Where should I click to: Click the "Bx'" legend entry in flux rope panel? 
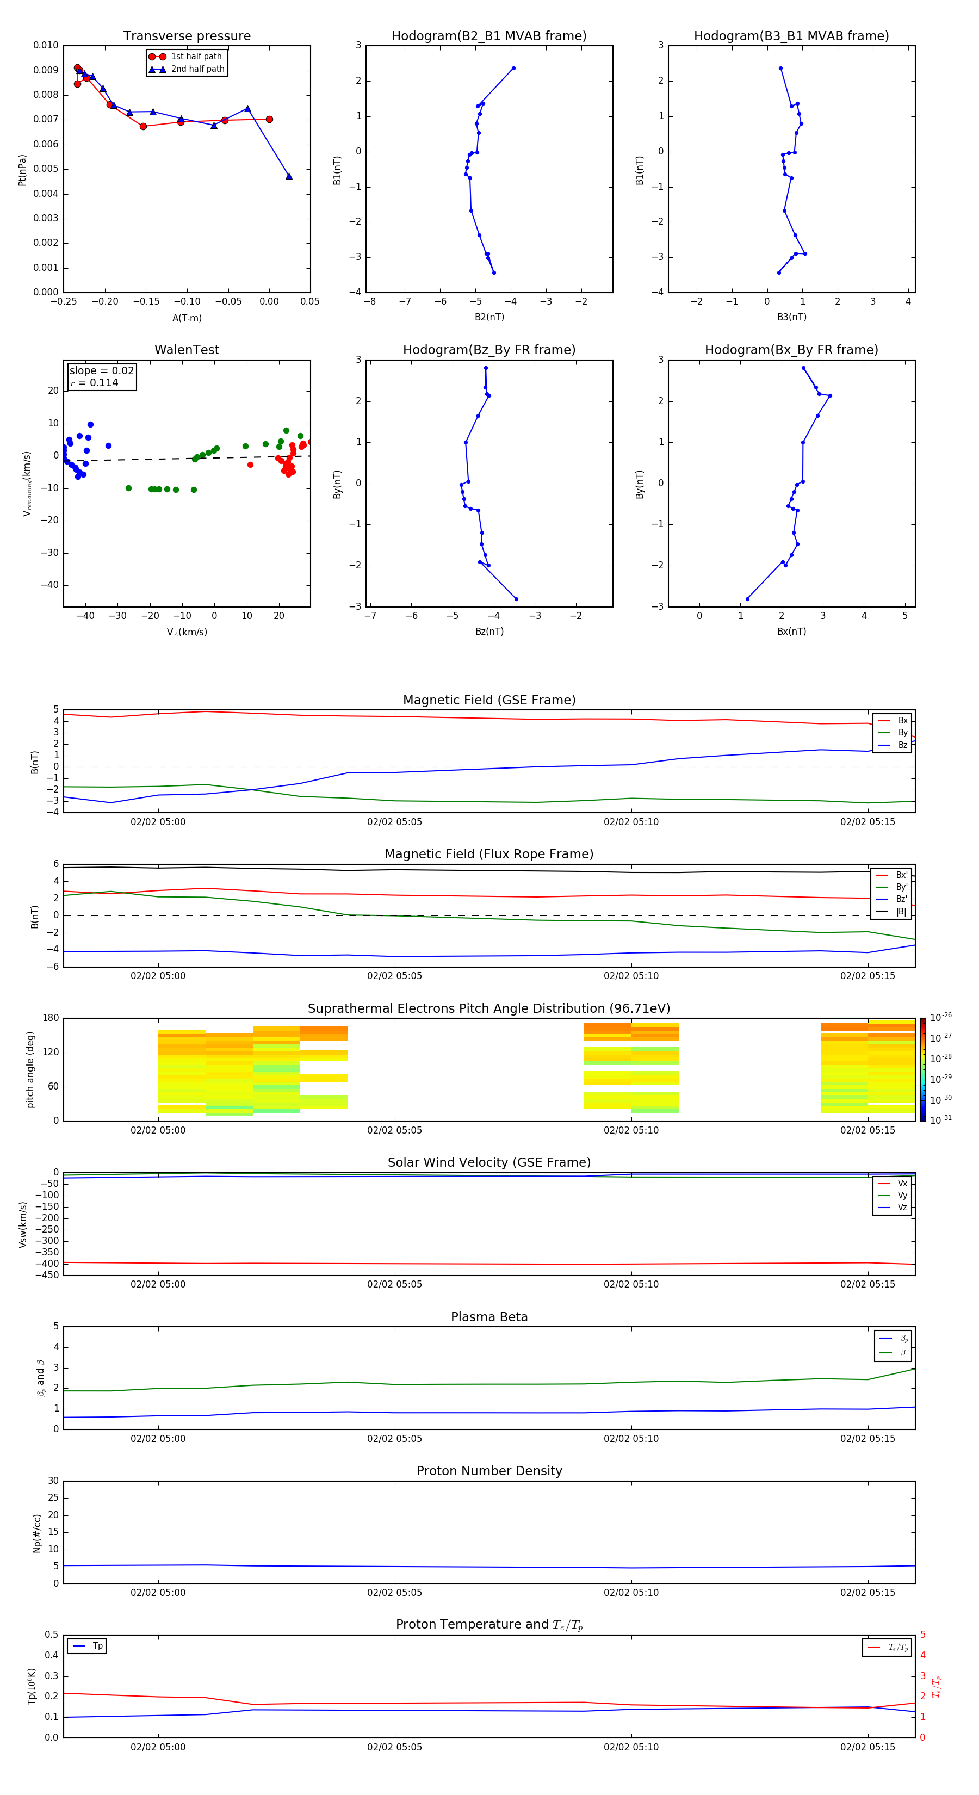pos(891,875)
